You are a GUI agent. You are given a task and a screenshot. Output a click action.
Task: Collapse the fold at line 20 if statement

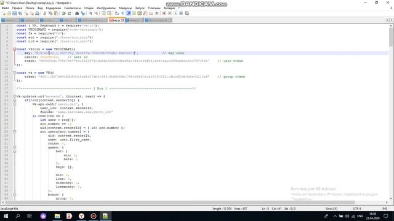coord(15,100)
